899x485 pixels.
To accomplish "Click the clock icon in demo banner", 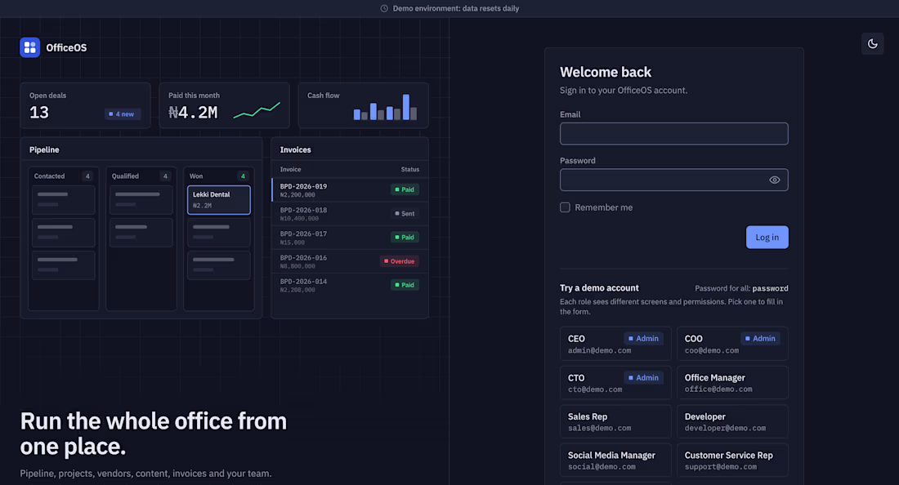I will pyautogui.click(x=384, y=9).
